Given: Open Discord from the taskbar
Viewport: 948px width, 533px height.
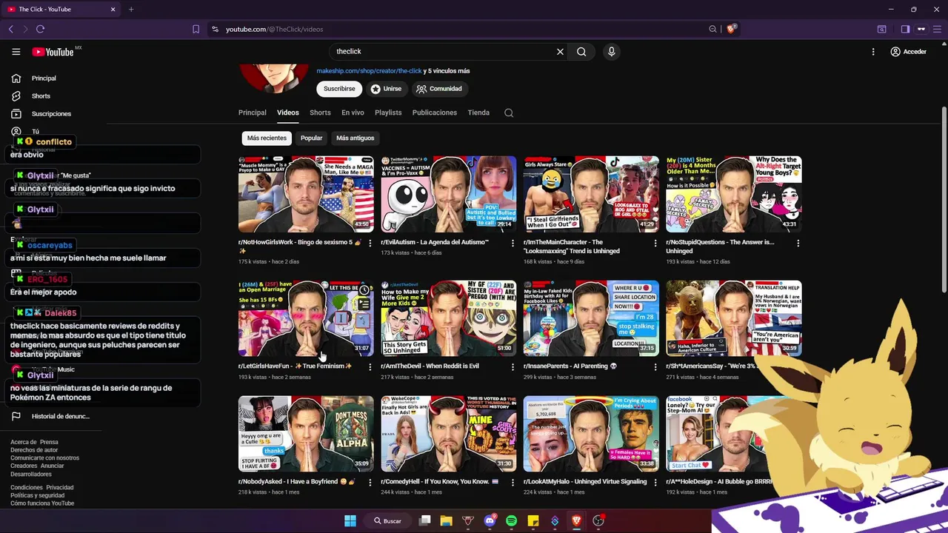Looking at the screenshot, I should pyautogui.click(x=490, y=521).
